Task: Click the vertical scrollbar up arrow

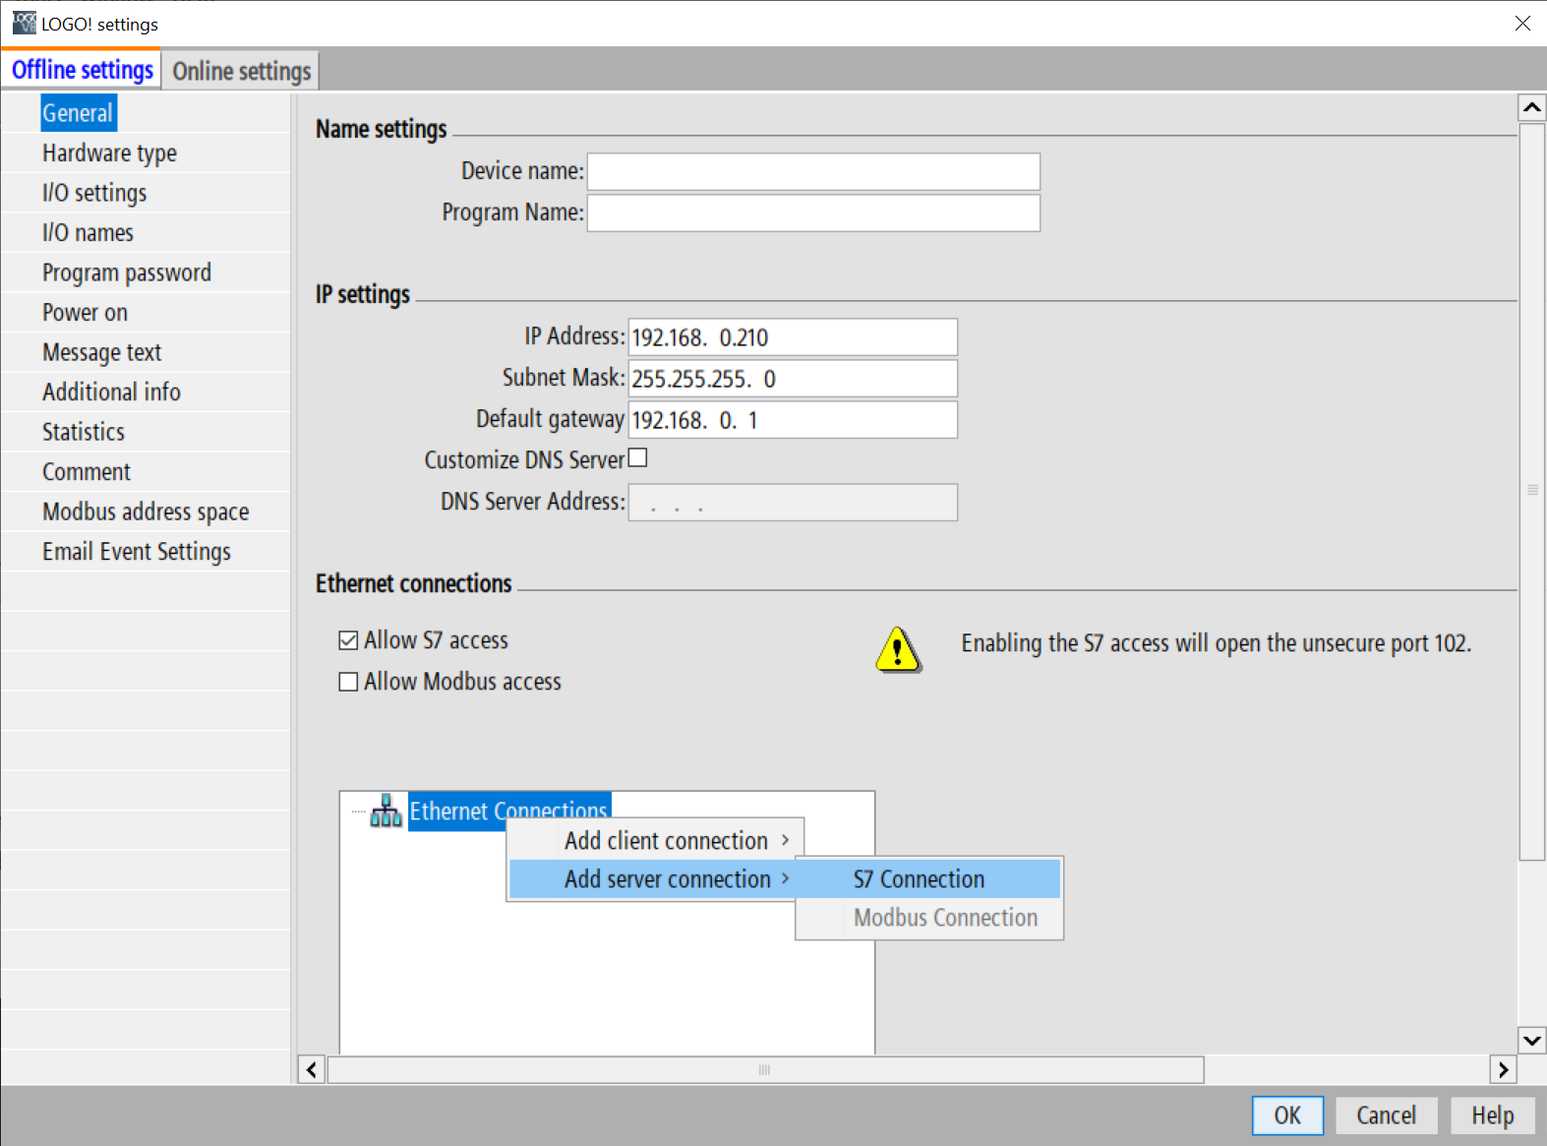Action: click(x=1532, y=106)
